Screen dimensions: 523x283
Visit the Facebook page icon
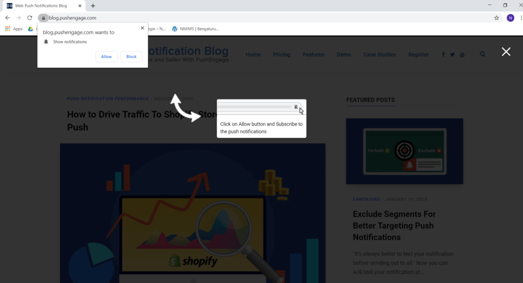443,55
